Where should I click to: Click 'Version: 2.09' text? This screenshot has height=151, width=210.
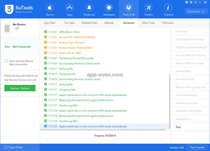176,148
